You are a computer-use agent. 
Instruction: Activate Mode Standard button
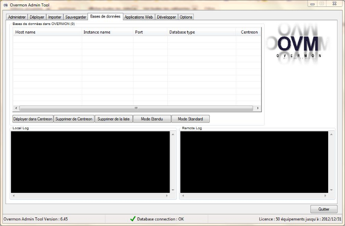190,119
